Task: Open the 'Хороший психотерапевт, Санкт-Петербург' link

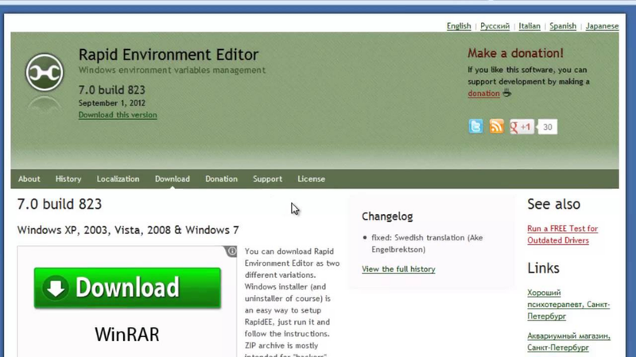Action: coord(568,305)
